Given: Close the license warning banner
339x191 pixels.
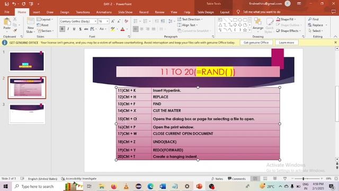Looking at the screenshot, I should coord(335,42).
